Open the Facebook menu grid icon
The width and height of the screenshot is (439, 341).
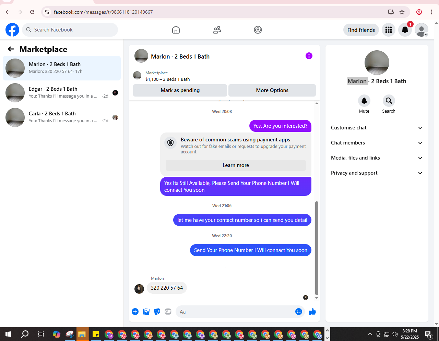(x=389, y=30)
